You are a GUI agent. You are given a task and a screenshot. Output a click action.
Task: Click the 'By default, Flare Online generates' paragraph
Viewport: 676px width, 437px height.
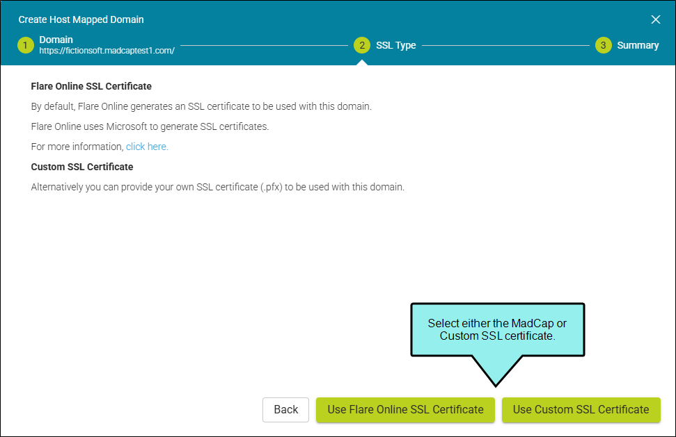pos(201,107)
